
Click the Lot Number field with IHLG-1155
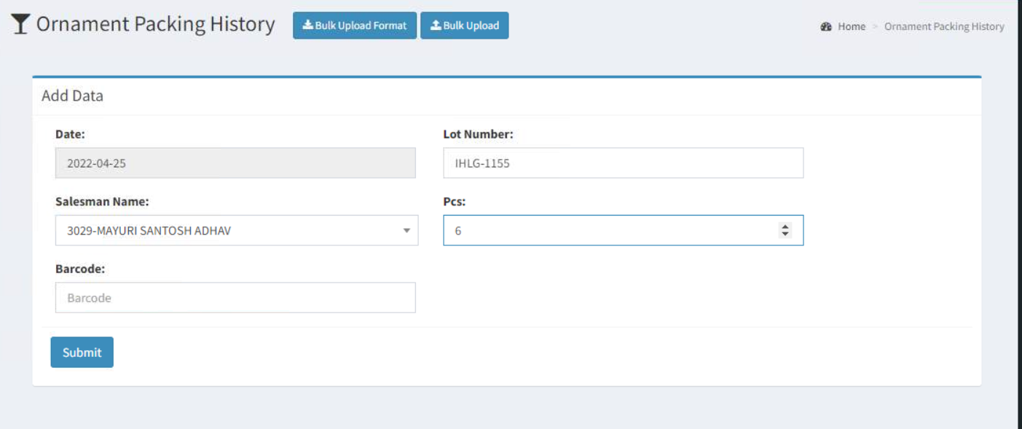point(624,163)
